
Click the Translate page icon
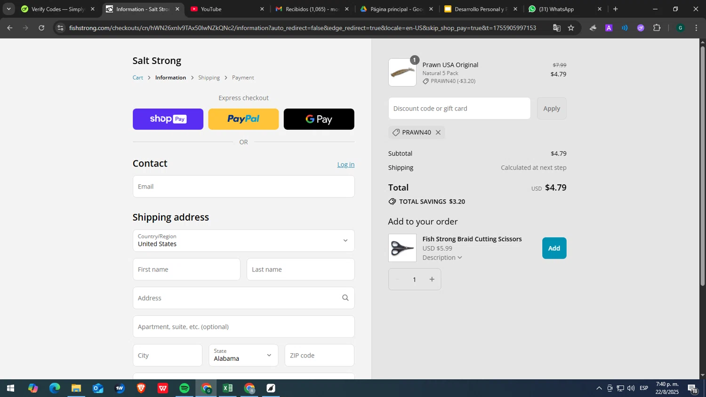(x=557, y=28)
